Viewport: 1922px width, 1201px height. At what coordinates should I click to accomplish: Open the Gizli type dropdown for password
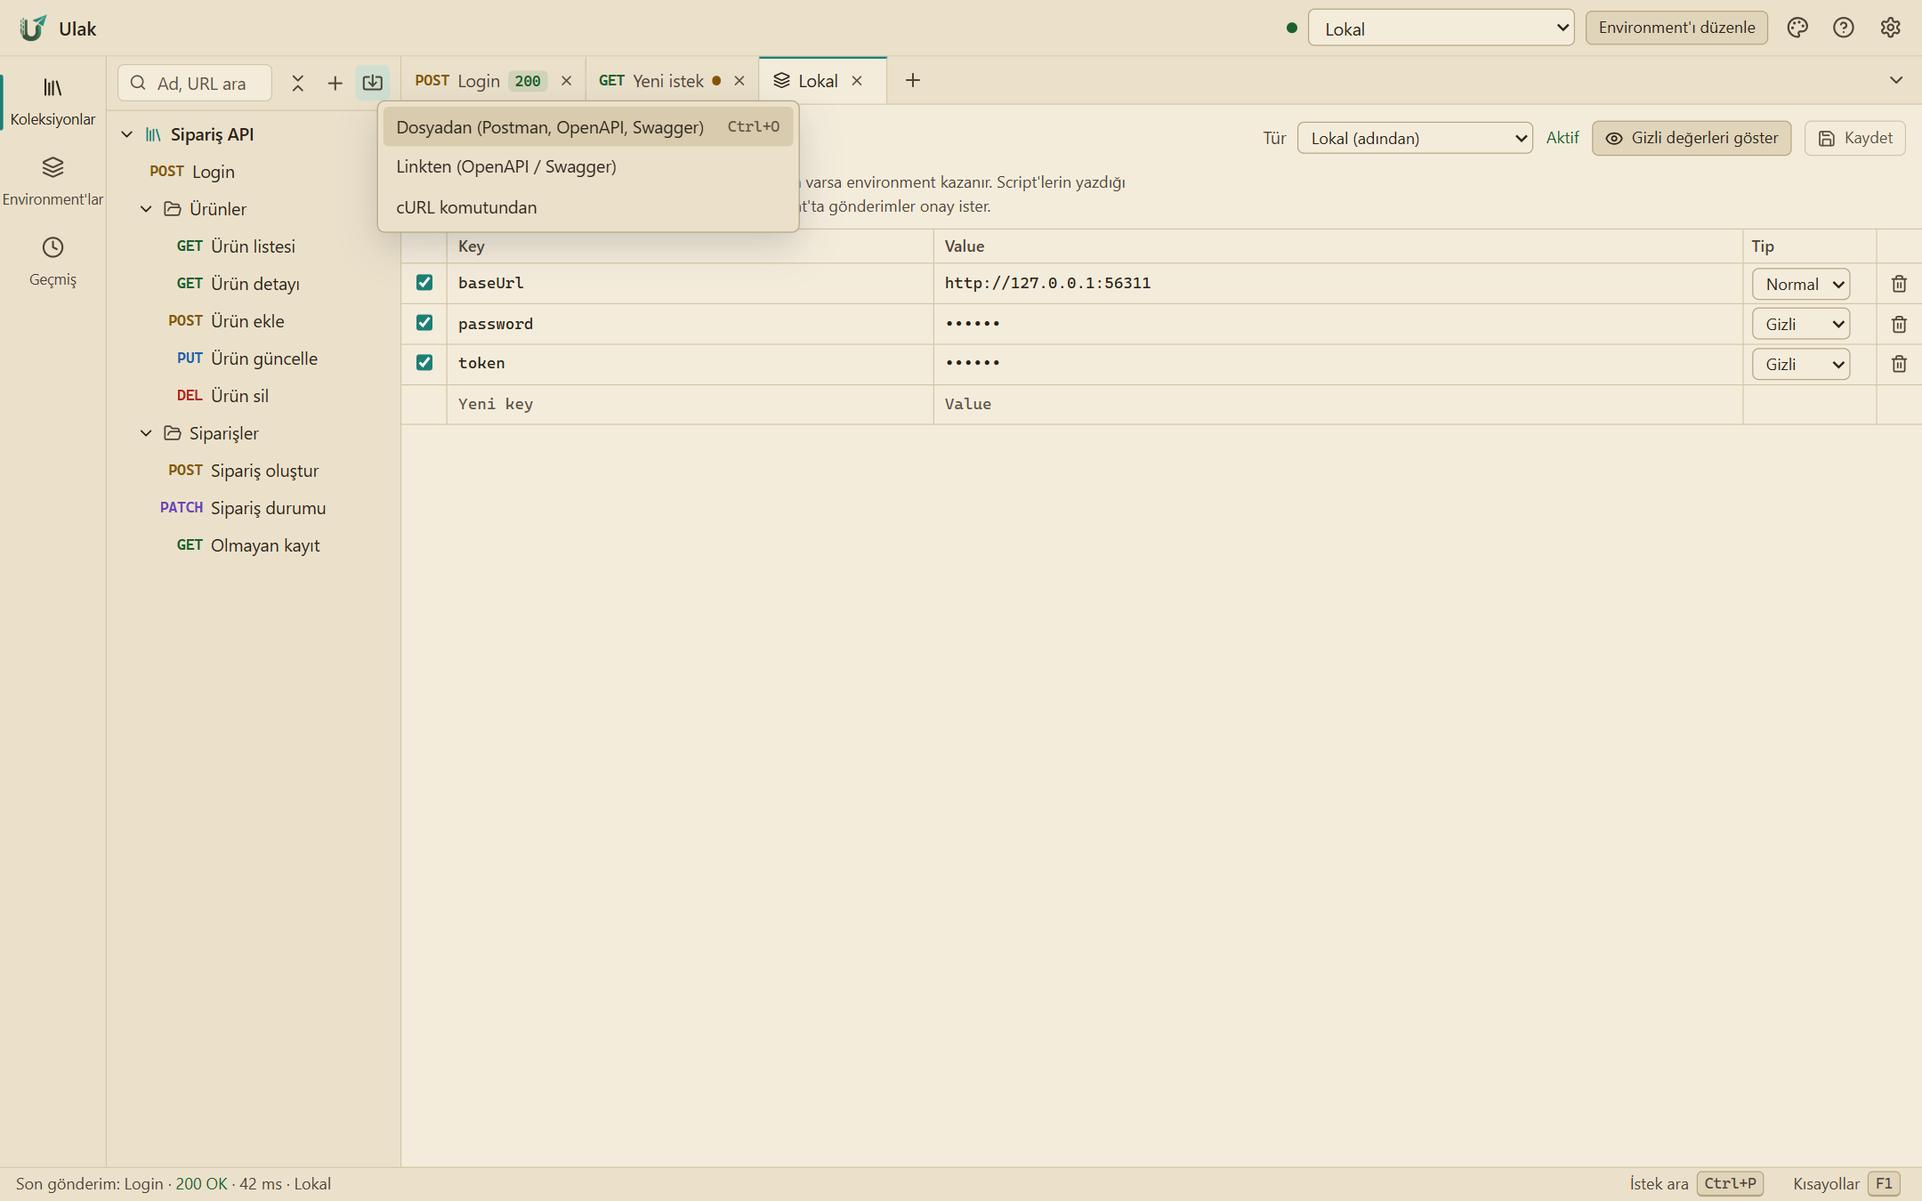[x=1801, y=324]
